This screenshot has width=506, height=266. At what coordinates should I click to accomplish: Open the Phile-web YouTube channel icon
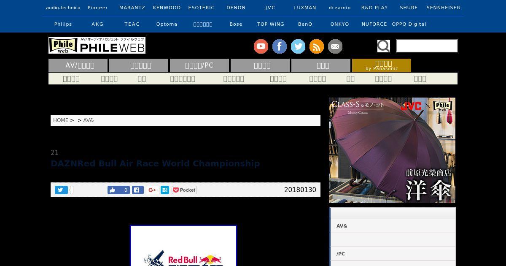[x=261, y=46]
